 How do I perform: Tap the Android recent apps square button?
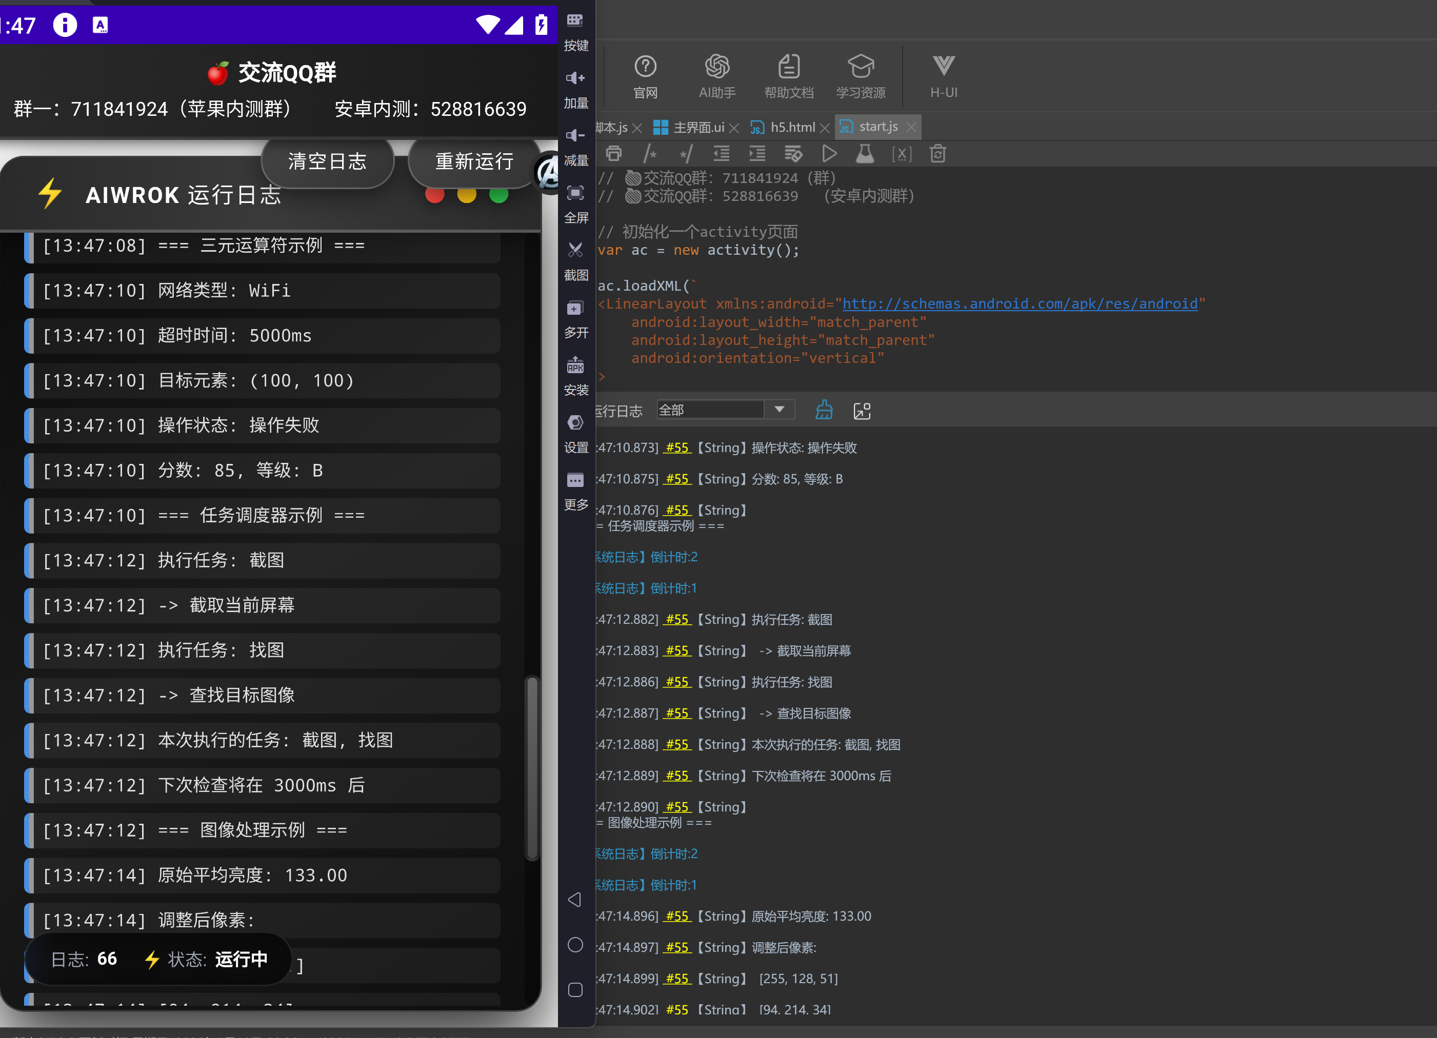[575, 989]
